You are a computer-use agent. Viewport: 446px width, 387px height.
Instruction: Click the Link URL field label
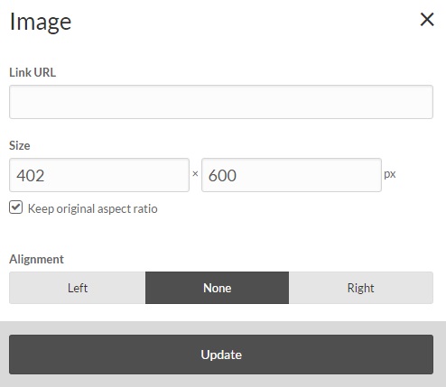click(33, 72)
